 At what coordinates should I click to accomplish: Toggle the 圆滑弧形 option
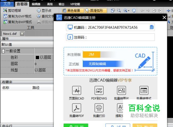pyautogui.click(x=96, y=11)
